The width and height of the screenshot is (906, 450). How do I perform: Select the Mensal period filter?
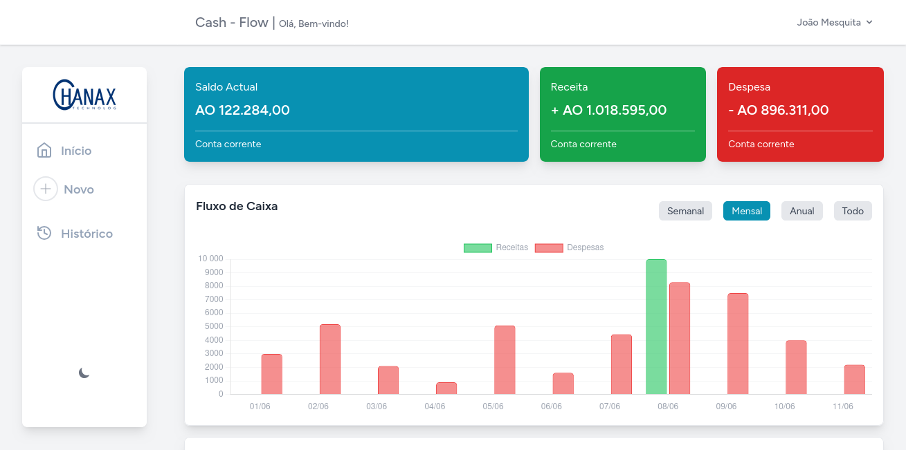point(747,211)
